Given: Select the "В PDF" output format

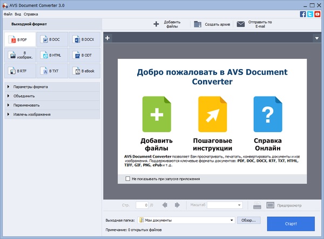Looking at the screenshot, I should click(19, 39).
